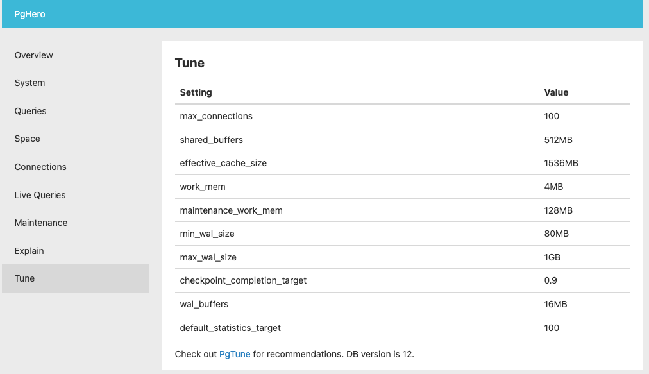
Task: Click the PgHero brand link in header
Action: point(29,13)
